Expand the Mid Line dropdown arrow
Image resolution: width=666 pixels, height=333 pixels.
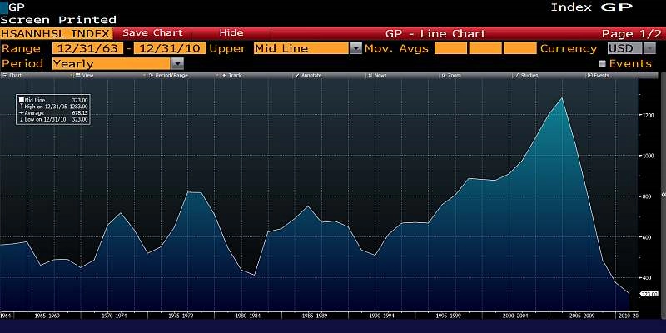pyautogui.click(x=355, y=49)
